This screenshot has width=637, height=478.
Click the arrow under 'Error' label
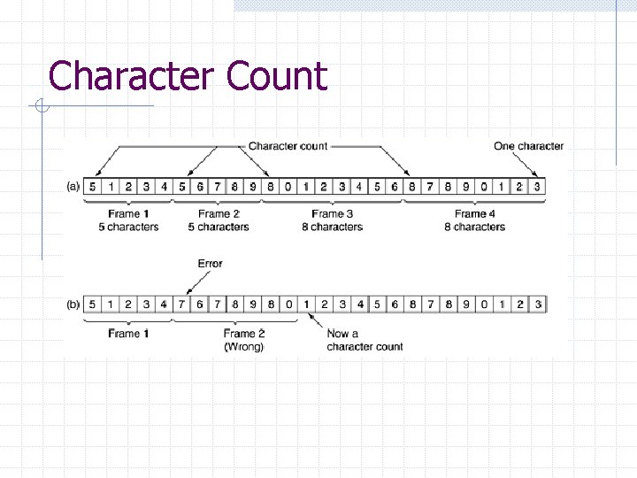point(198,282)
